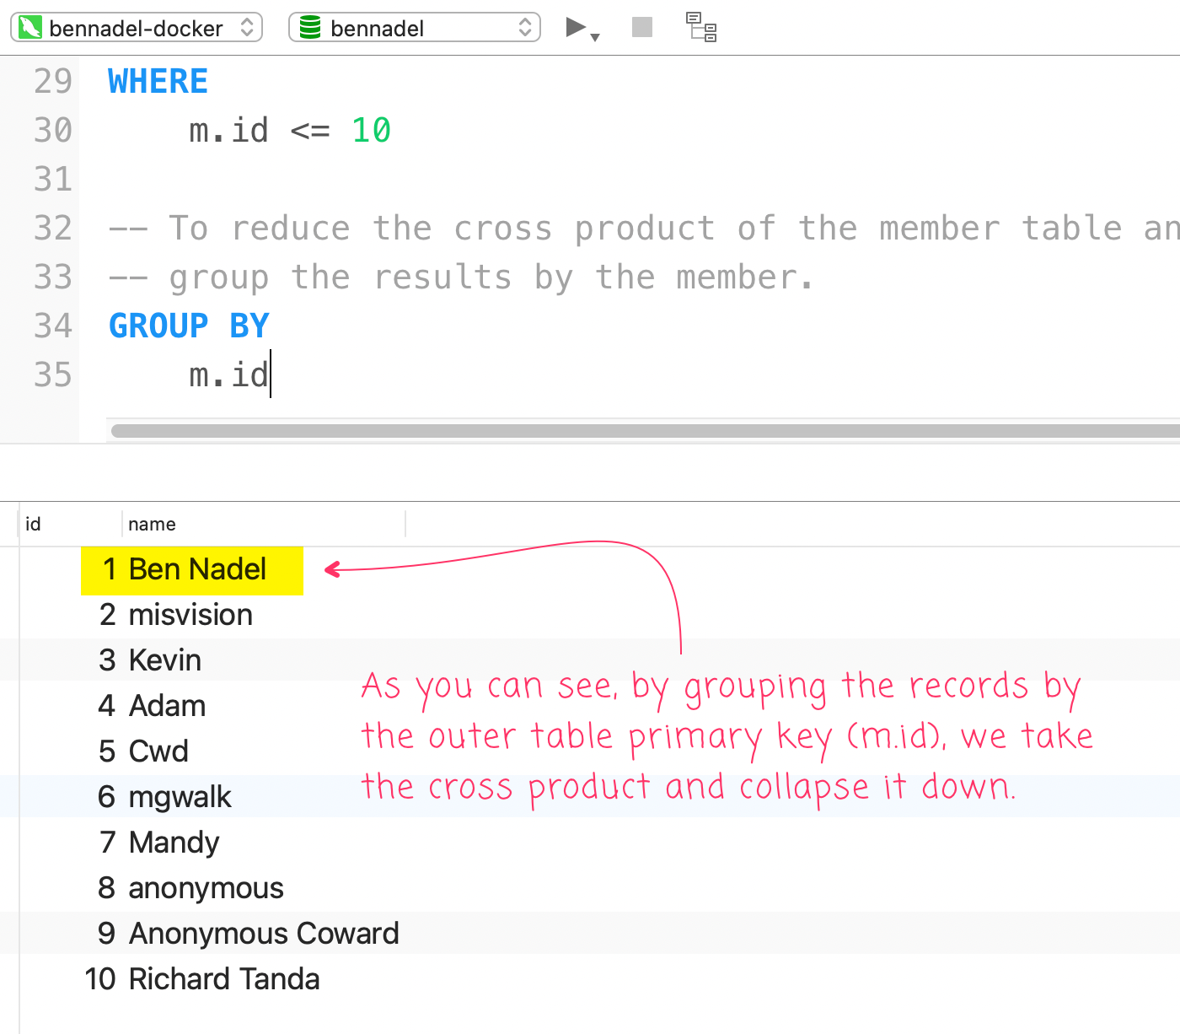Sort results by the name column header
Viewport: 1180px width, 1034px height.
152,524
